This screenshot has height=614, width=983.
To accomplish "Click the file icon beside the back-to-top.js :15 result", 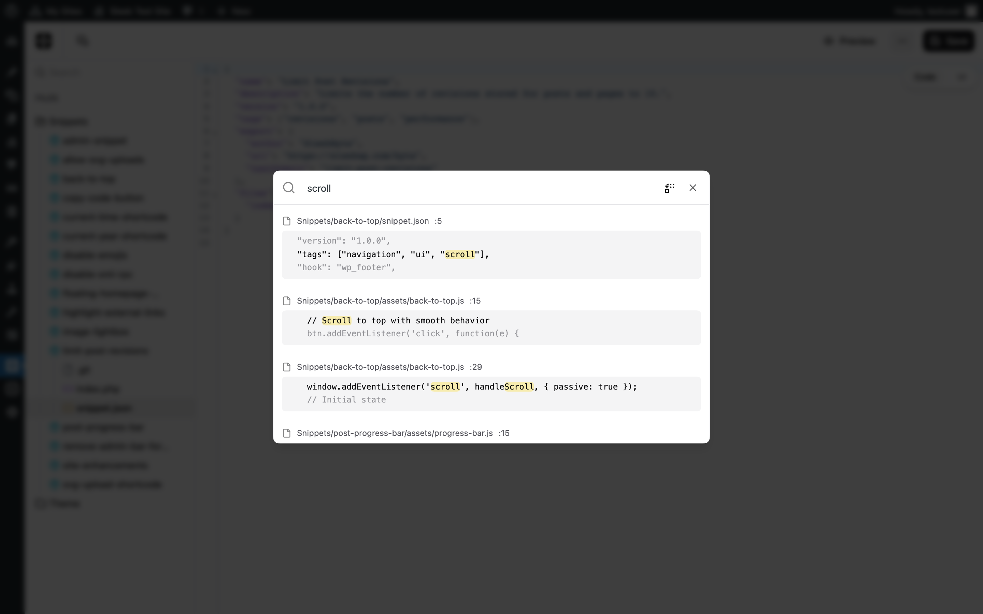I will (x=286, y=301).
